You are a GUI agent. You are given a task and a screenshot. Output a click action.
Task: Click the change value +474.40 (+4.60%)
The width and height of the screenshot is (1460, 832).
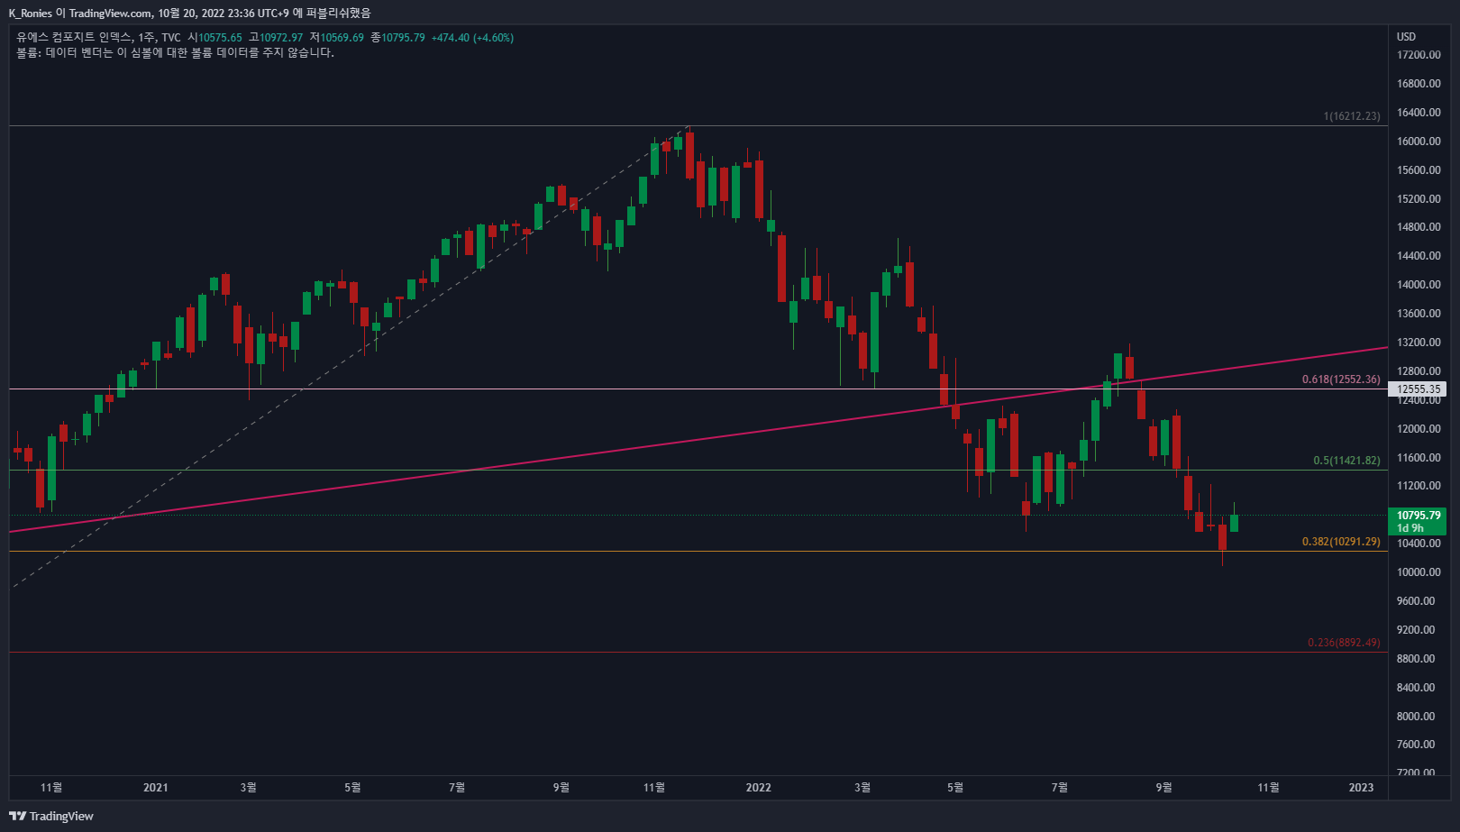(x=472, y=37)
